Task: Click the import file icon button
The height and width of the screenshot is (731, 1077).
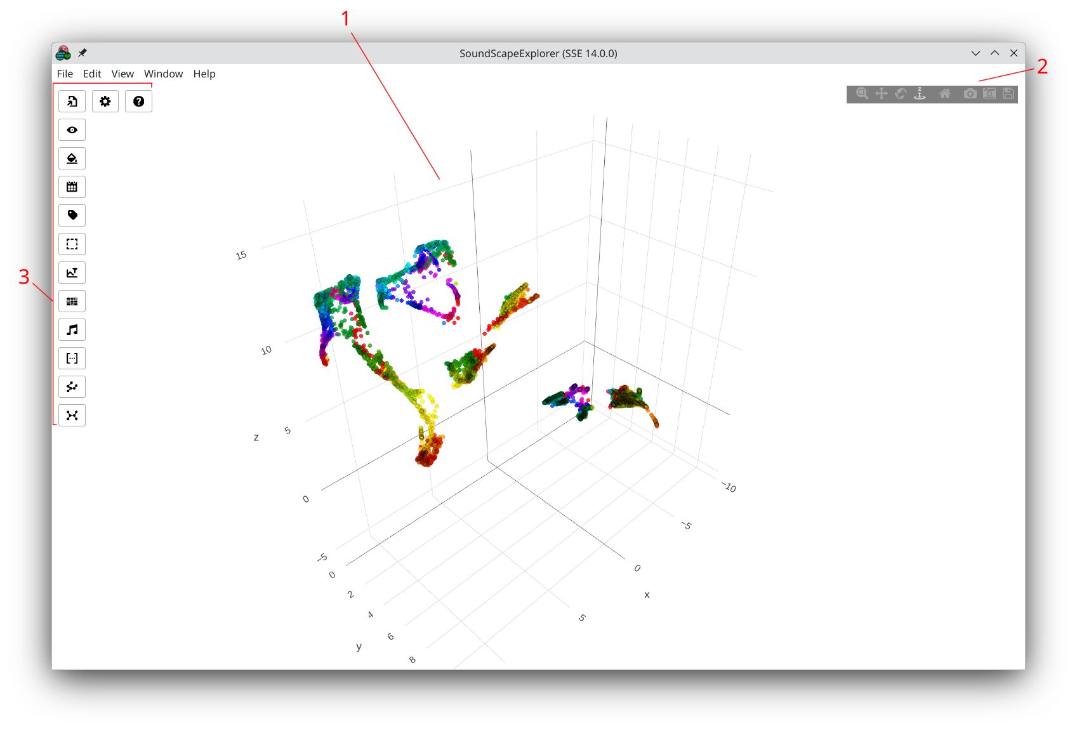Action: [x=72, y=102]
